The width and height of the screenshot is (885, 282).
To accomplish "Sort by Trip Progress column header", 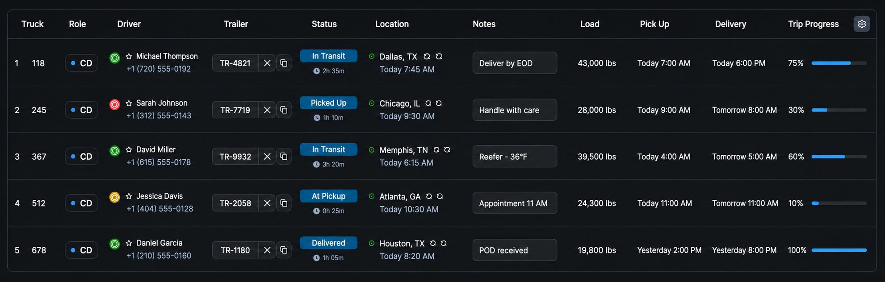I will tap(813, 24).
